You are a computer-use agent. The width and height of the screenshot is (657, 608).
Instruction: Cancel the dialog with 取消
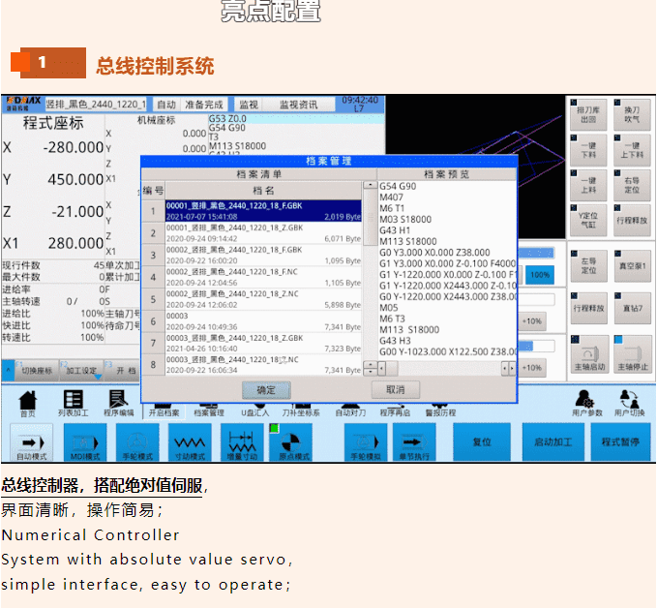[395, 389]
